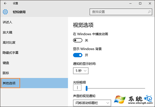Click the 查找设置 search field

(121, 12)
